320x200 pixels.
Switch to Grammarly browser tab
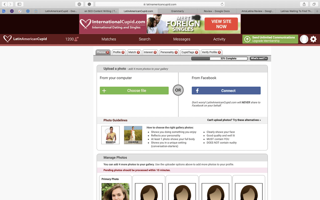(x=177, y=11)
